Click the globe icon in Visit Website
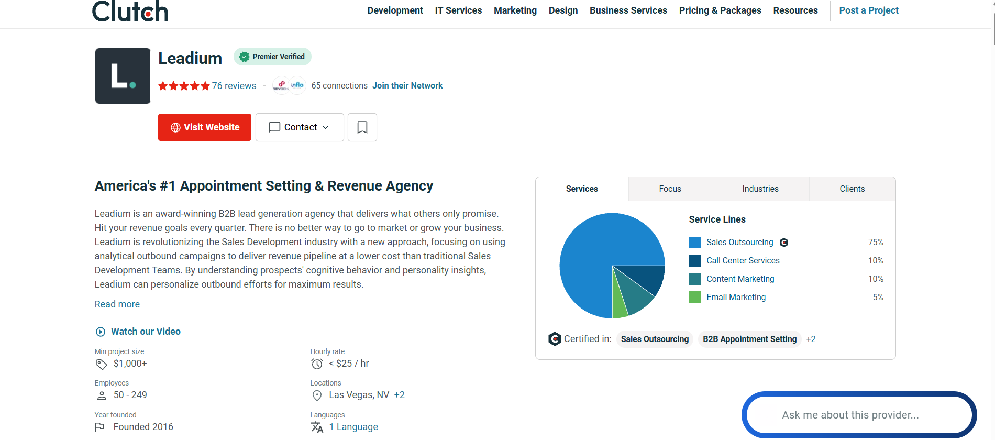Screen dimensions: 995x440 point(175,127)
